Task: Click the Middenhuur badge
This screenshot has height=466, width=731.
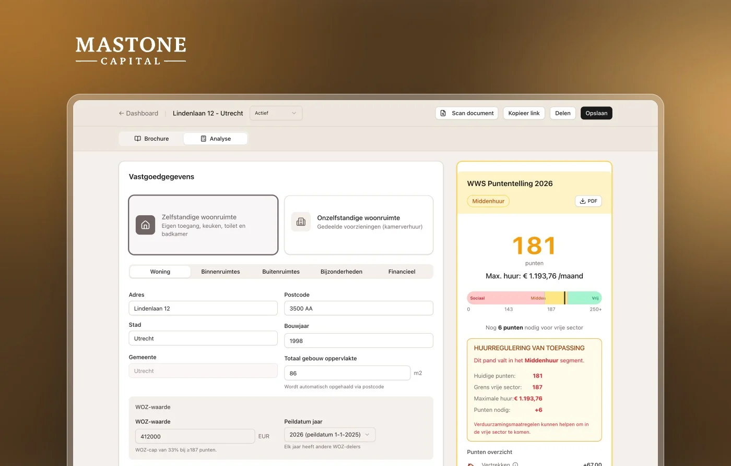Action: [488, 201]
